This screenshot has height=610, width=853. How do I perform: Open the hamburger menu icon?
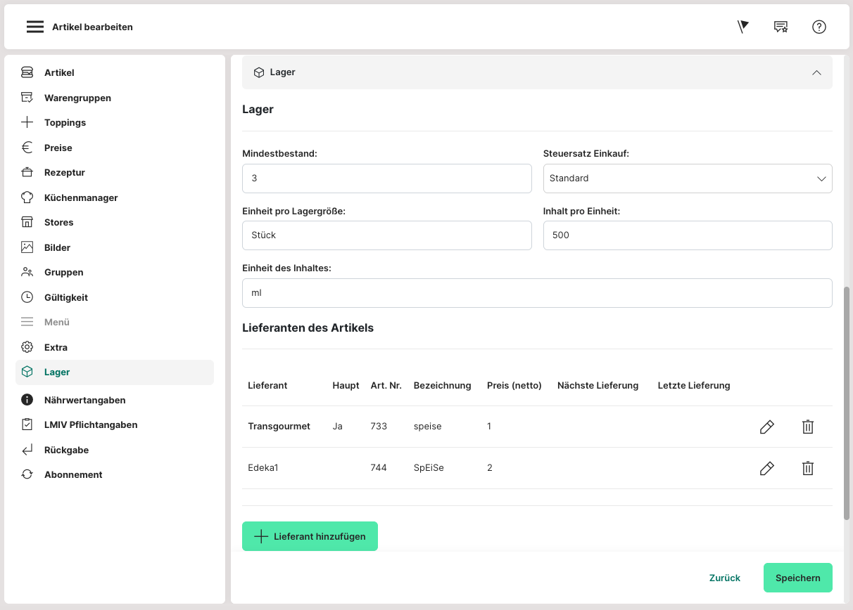pyautogui.click(x=35, y=27)
